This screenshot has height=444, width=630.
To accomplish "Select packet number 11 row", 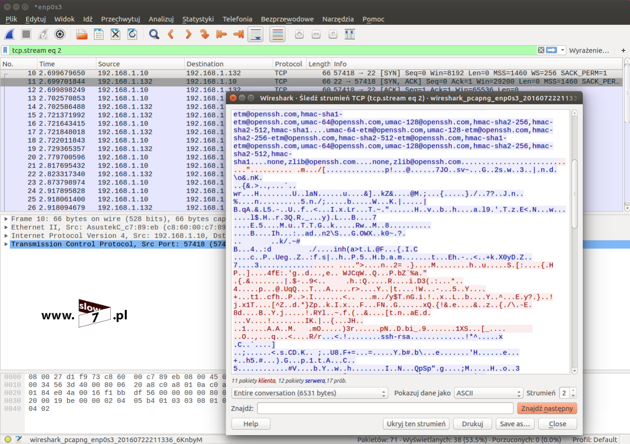I will click(x=311, y=82).
